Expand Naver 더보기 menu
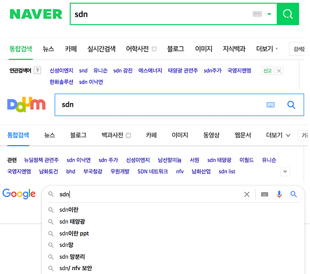This screenshot has width=310, height=274. 267,49
